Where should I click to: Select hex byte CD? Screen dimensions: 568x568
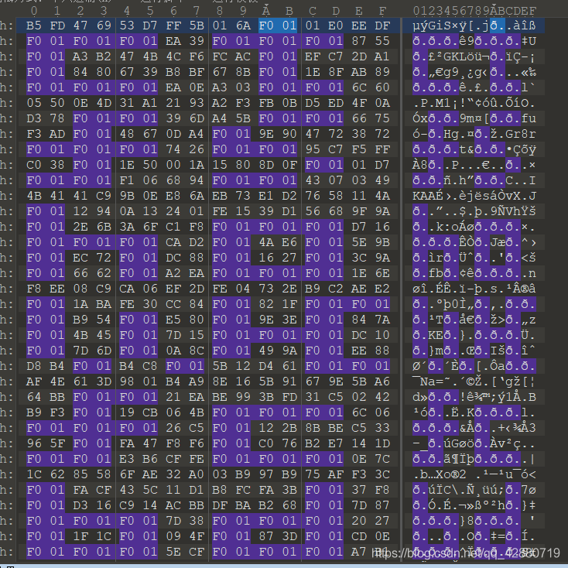click(x=359, y=536)
